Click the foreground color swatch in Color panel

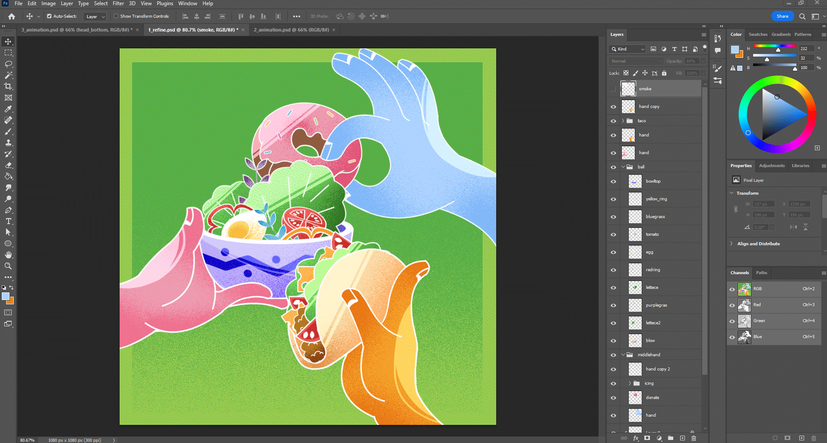coord(735,49)
